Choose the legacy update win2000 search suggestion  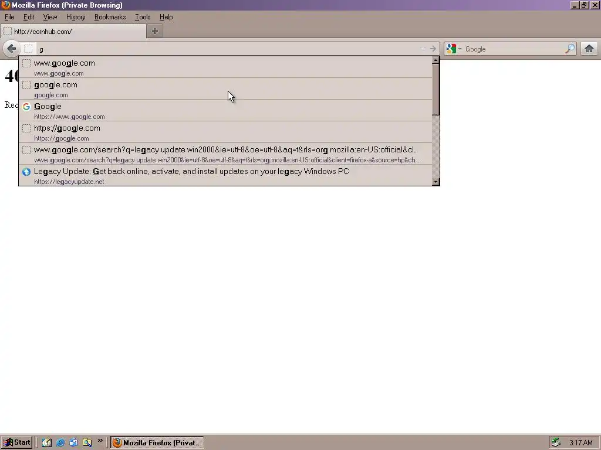(225, 155)
